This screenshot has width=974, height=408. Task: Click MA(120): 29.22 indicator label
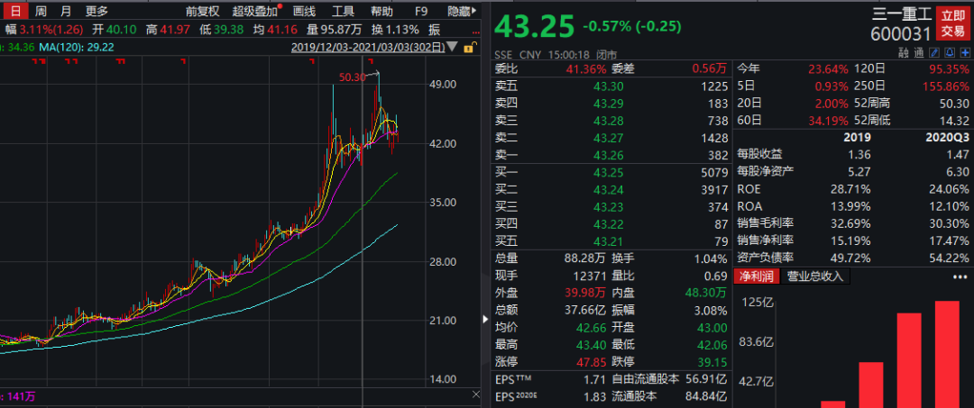pyautogui.click(x=77, y=47)
